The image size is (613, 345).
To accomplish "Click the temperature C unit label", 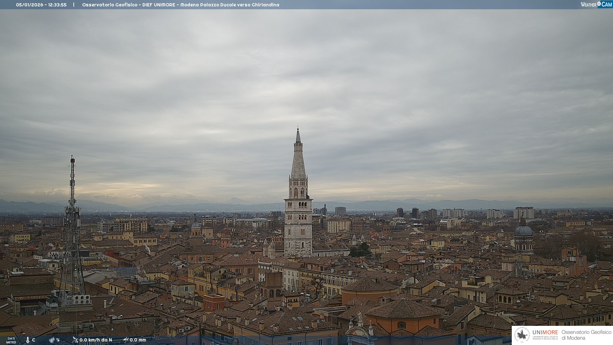I will pyautogui.click(x=34, y=340).
